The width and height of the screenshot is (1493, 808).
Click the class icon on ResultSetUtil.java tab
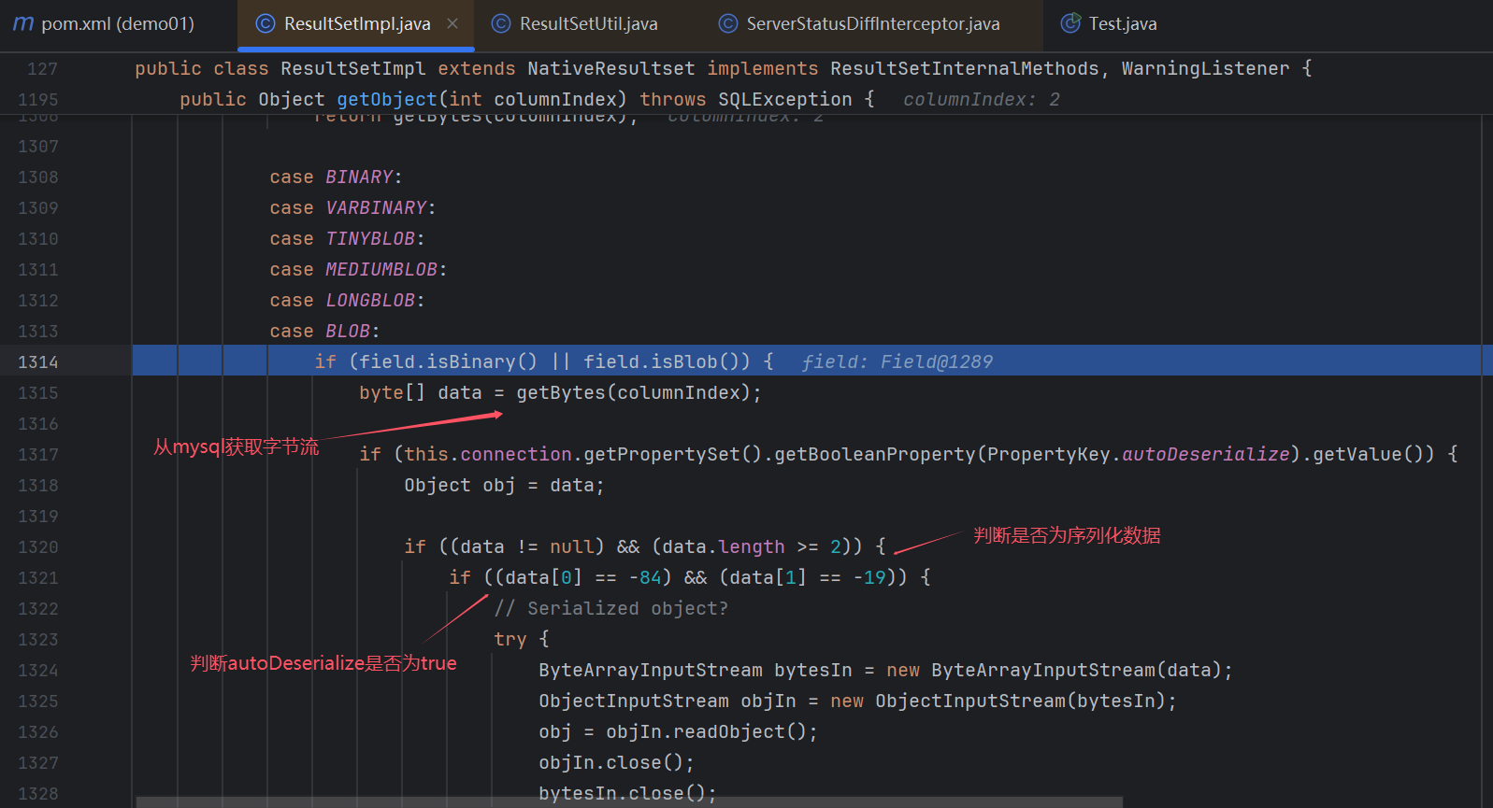[501, 23]
